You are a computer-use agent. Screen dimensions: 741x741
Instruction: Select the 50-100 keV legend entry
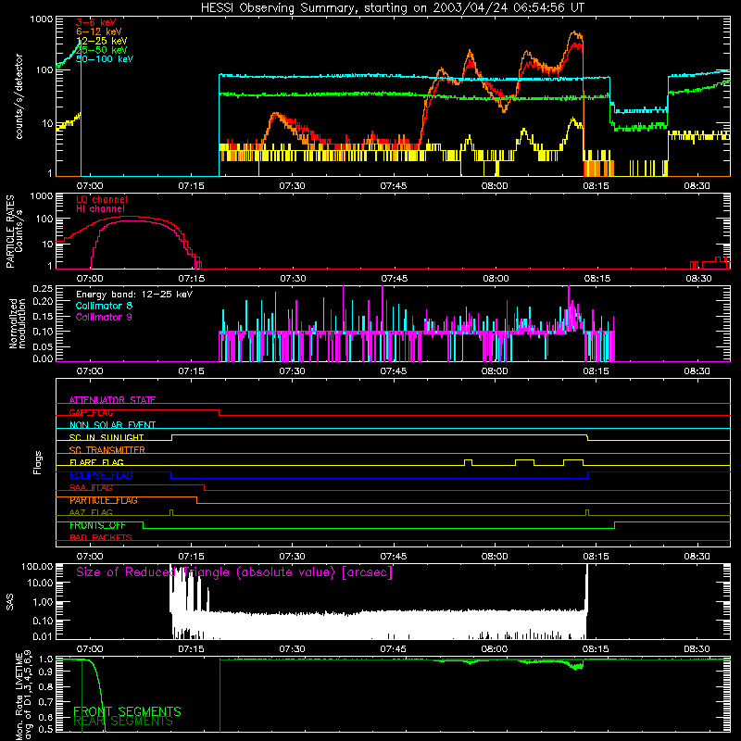(105, 59)
